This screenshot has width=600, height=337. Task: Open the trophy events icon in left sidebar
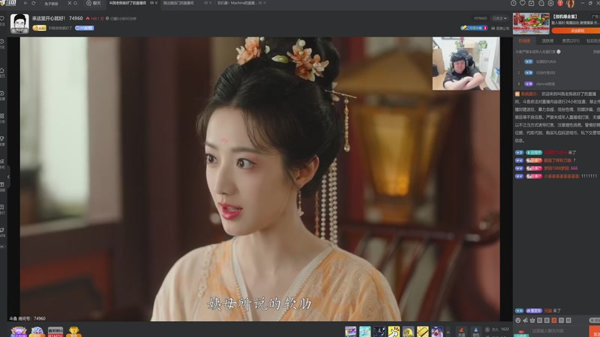[x=2, y=139]
